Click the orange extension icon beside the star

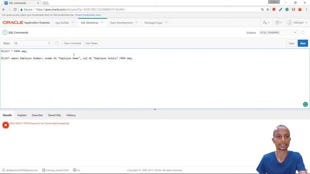[x=274, y=9]
